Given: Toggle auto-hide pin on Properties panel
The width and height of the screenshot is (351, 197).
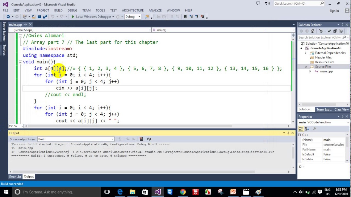Looking at the screenshot, I should coord(342,117).
